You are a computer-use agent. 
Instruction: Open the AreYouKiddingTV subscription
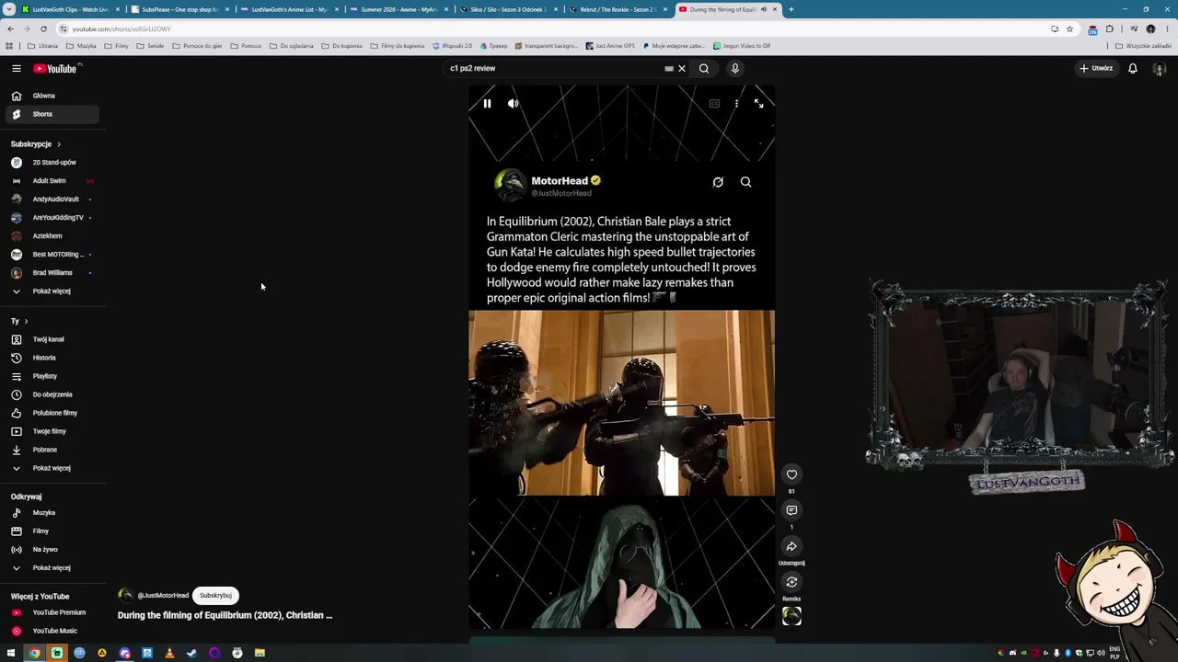[51, 218]
